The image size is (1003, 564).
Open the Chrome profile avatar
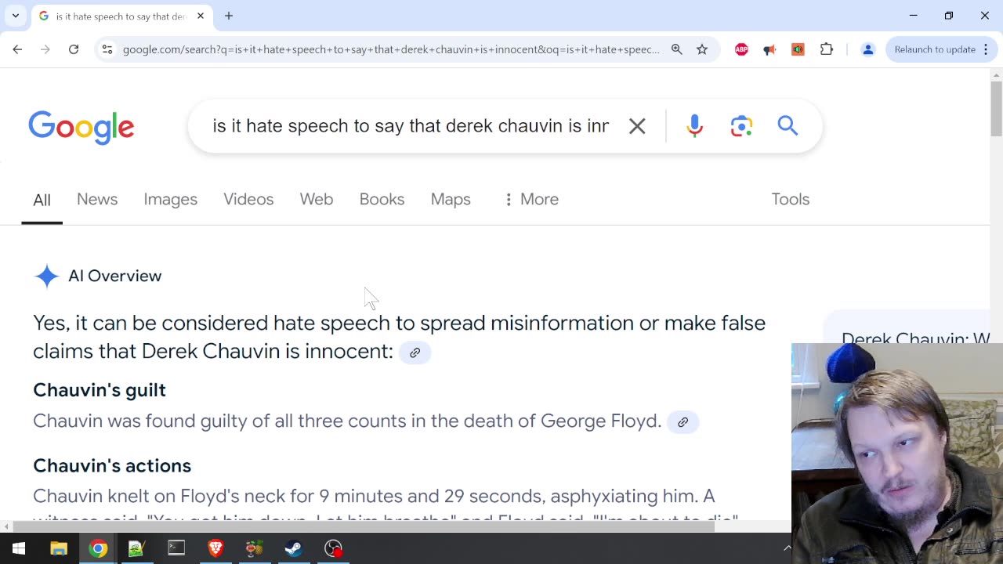(x=867, y=49)
